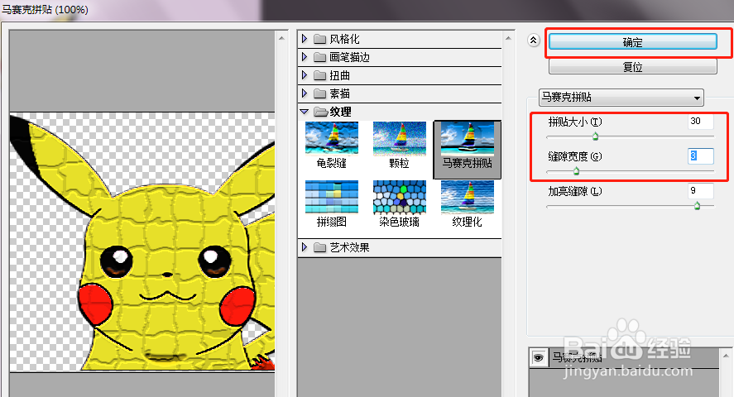Click the 加亮缝隙 value field
Screen dimensions: 734x397
coord(701,191)
